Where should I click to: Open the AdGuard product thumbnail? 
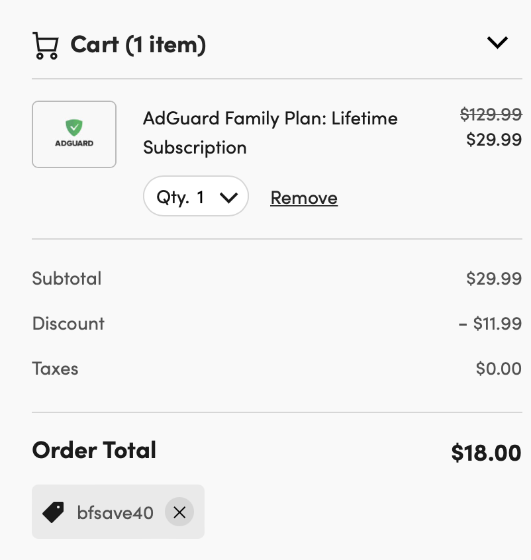point(74,134)
